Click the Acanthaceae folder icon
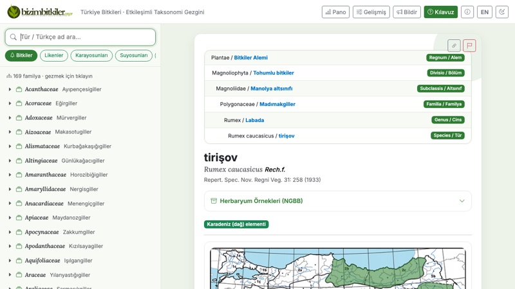The width and height of the screenshot is (515, 289). coord(19,89)
